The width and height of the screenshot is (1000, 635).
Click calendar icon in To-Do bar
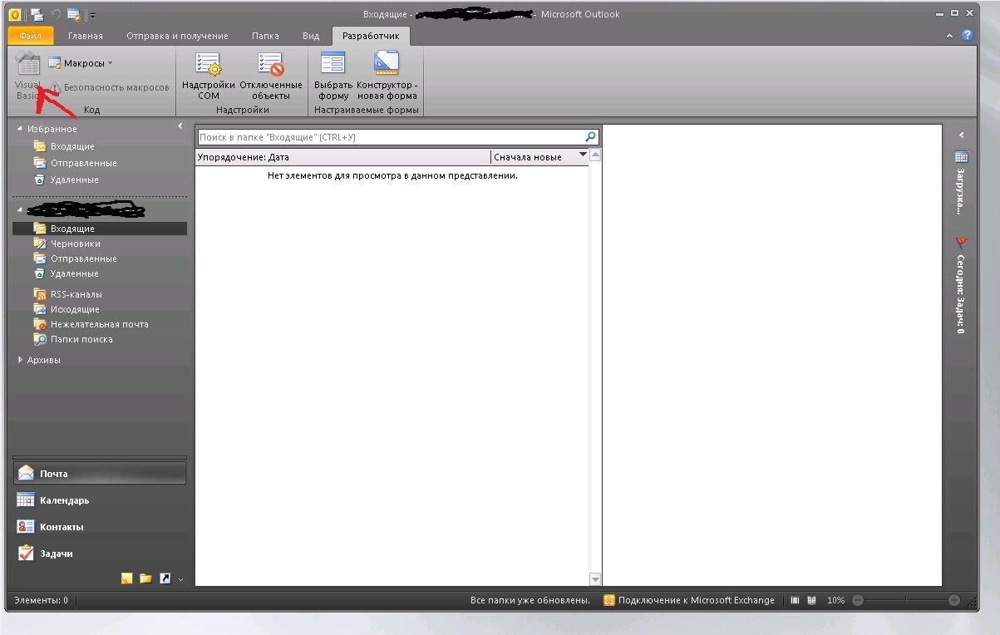(x=962, y=156)
